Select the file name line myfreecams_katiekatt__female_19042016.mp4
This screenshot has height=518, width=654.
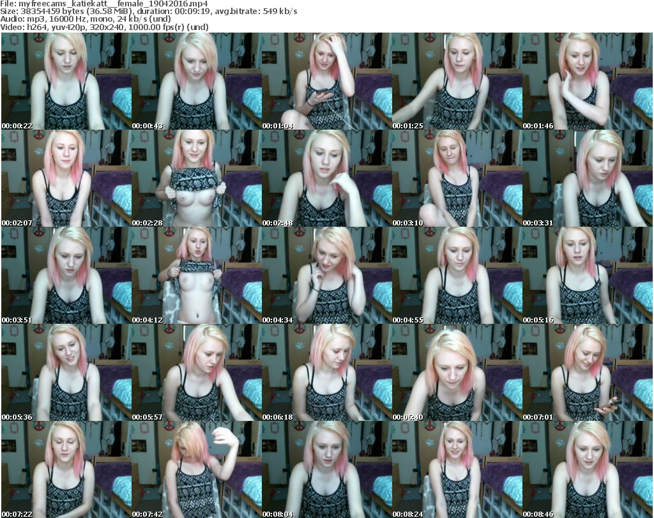(104, 4)
